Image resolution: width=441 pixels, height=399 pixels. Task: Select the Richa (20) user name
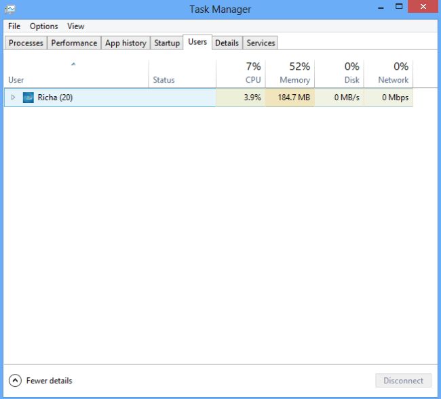coord(55,98)
